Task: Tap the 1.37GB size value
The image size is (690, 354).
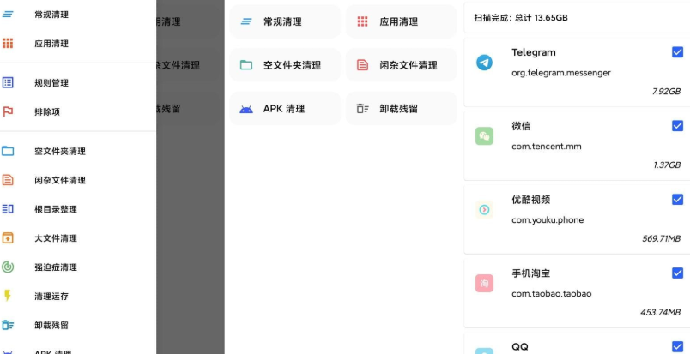Action: point(667,165)
